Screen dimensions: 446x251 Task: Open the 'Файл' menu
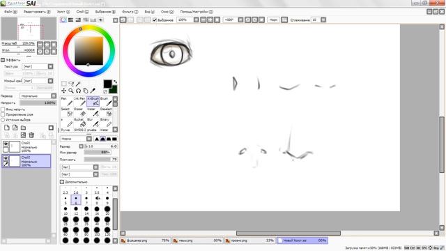[x=10, y=12]
